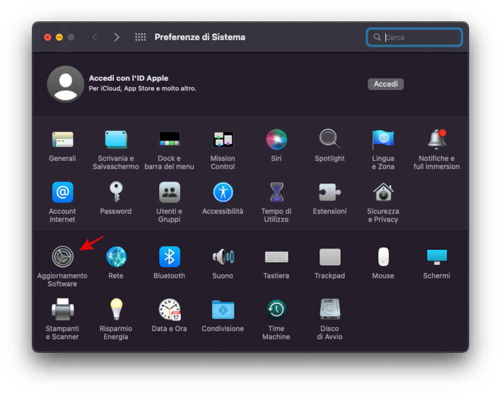
Task: Open Disco di Avvio pane
Action: coord(330,309)
